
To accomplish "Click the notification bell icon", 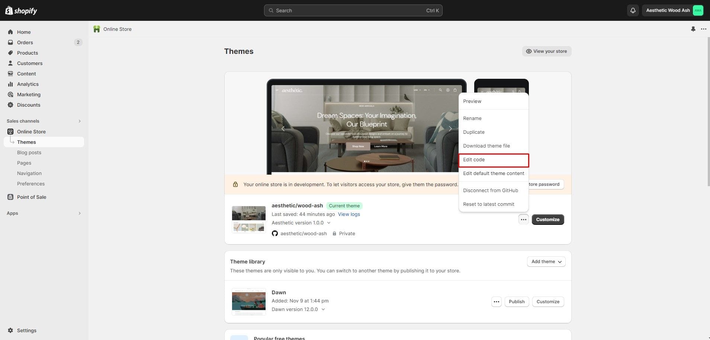I will point(633,10).
